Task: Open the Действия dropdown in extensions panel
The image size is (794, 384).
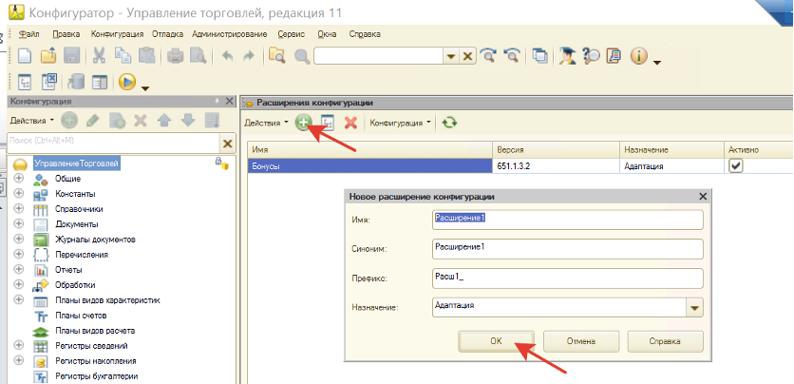Action: coord(267,123)
